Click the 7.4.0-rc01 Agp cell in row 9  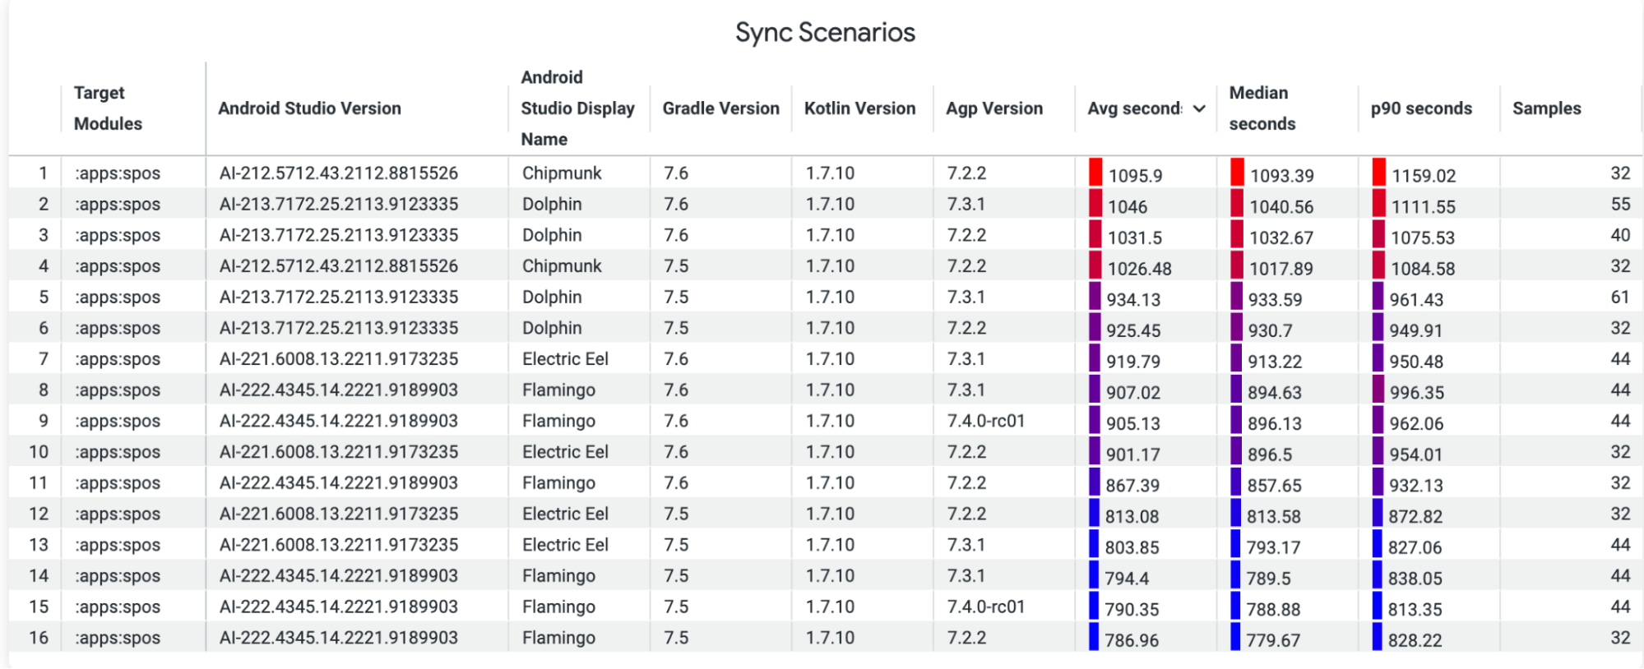tap(986, 421)
